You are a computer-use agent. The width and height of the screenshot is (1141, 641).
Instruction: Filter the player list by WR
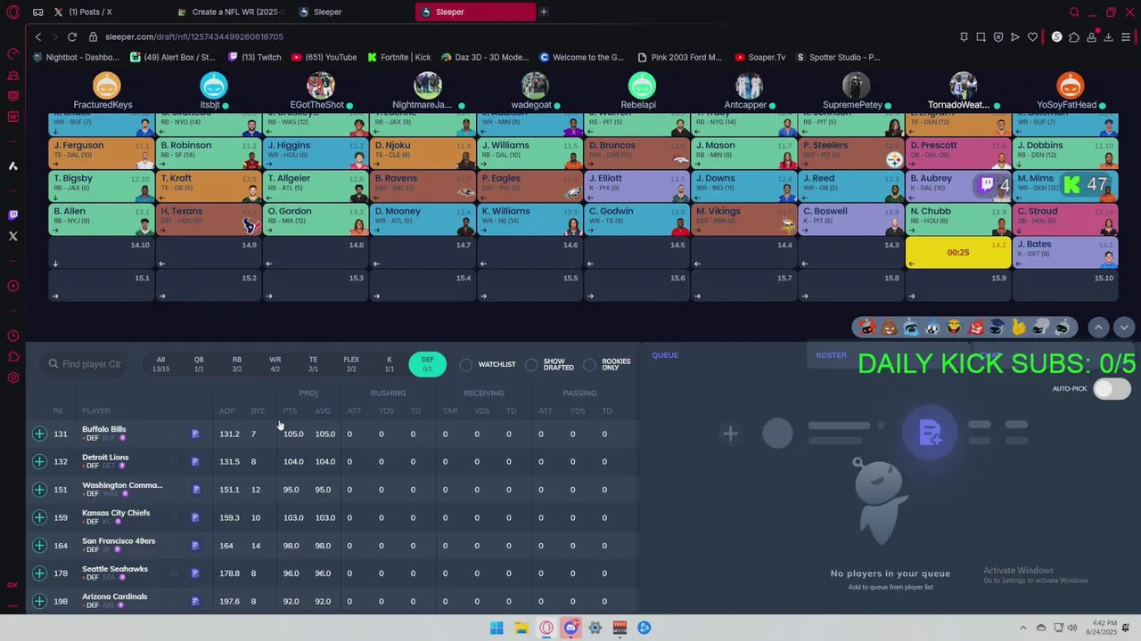(275, 364)
